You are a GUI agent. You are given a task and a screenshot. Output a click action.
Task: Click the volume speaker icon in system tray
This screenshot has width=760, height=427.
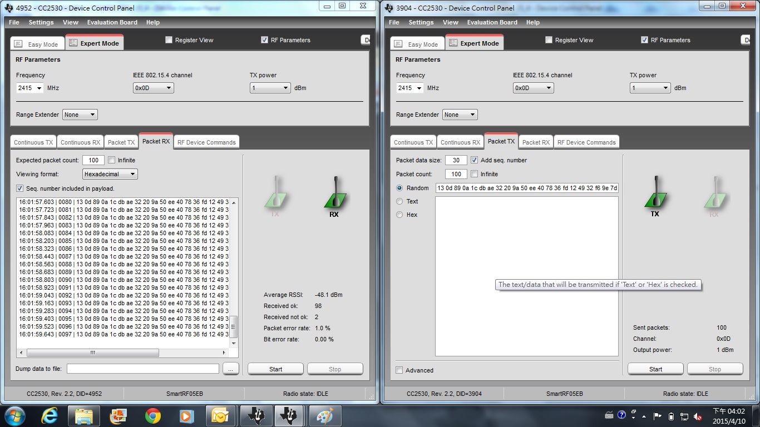[698, 416]
